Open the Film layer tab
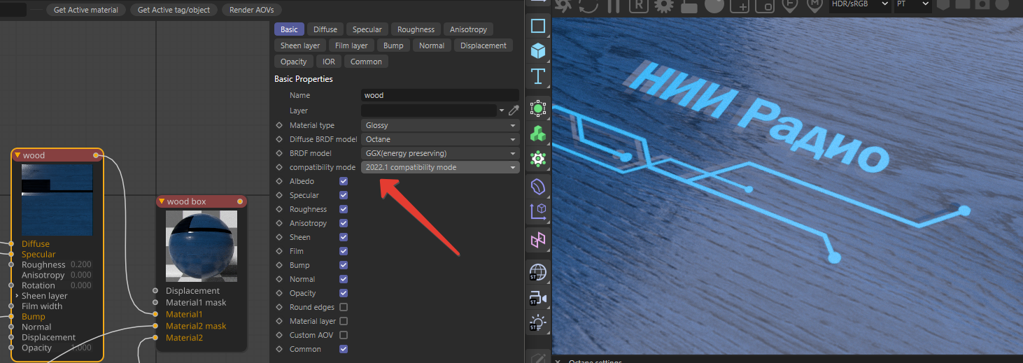This screenshot has width=1023, height=363. coord(351,45)
